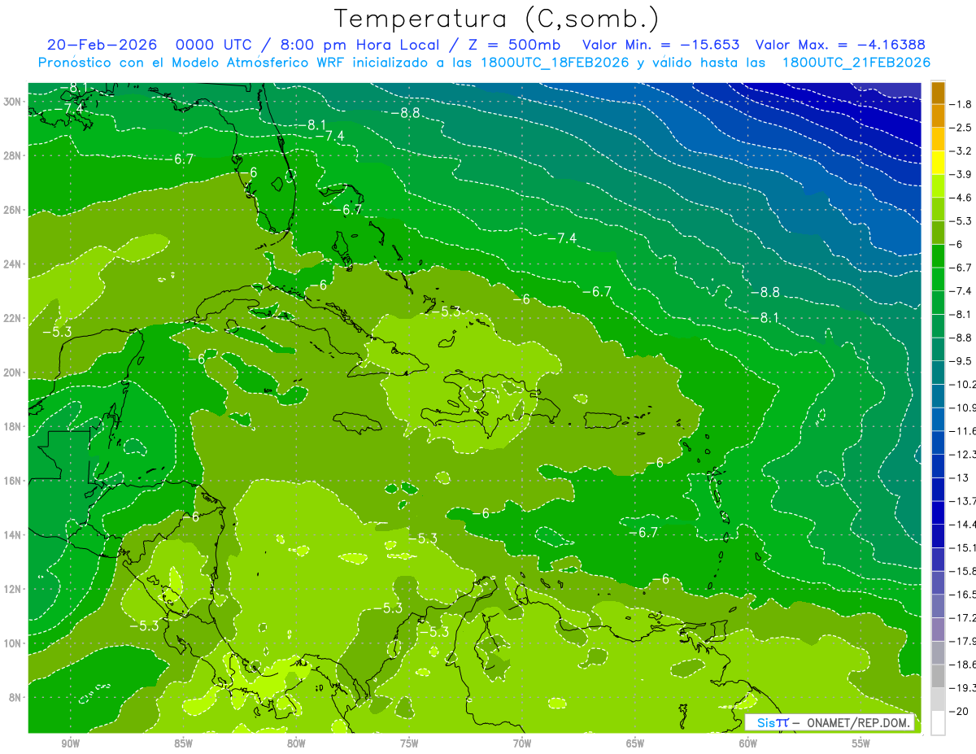Click the "12N" latitude axis label
The image size is (976, 754).
[x=13, y=589]
